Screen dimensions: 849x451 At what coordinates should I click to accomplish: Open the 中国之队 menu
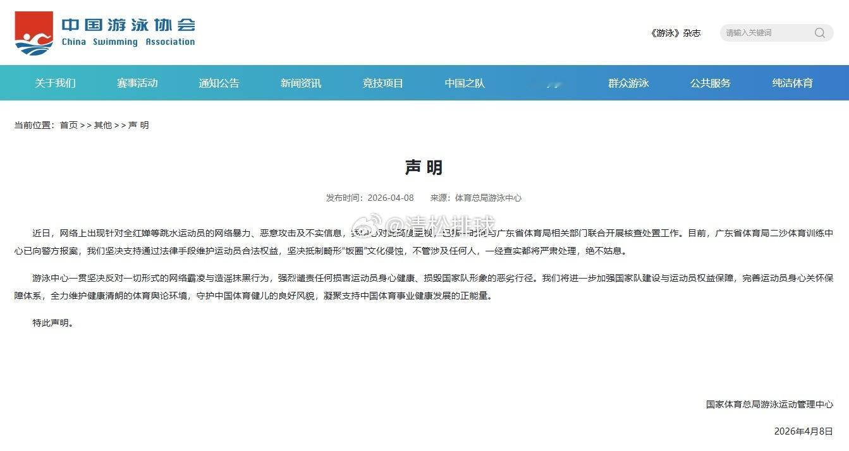[x=464, y=83]
